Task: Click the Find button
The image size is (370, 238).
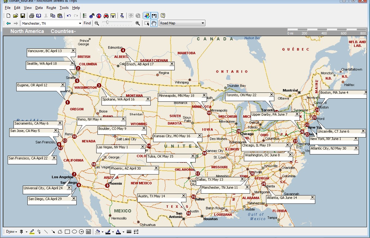Action: (x=87, y=23)
